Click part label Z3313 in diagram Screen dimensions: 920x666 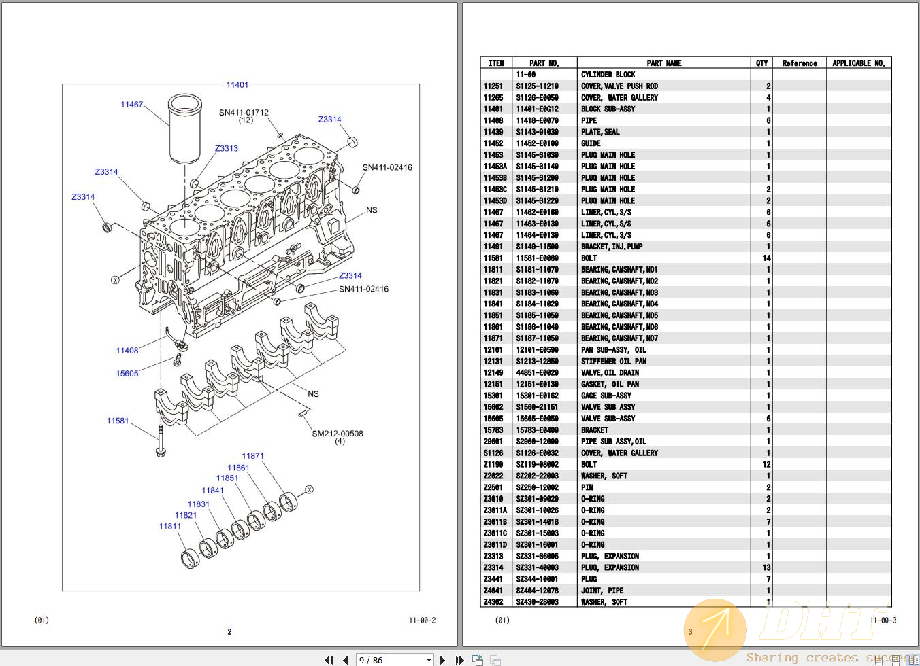[227, 148]
